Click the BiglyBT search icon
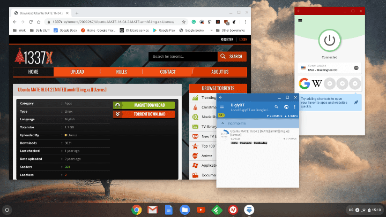This screenshot has width=386, height=217. [x=277, y=107]
